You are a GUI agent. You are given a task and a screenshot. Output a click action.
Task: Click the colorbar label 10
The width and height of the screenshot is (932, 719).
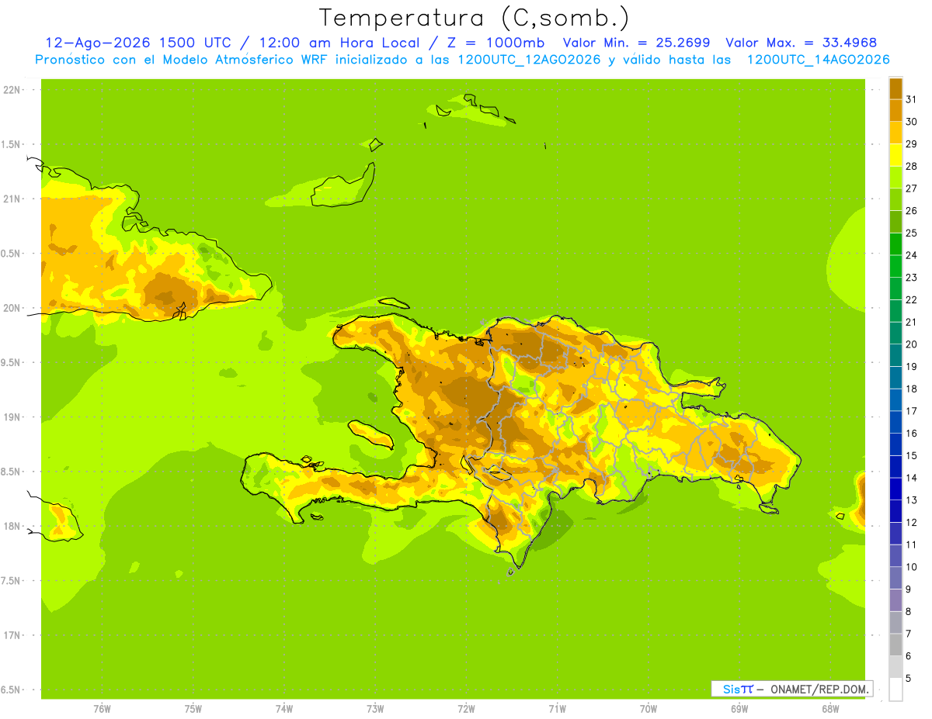(911, 567)
